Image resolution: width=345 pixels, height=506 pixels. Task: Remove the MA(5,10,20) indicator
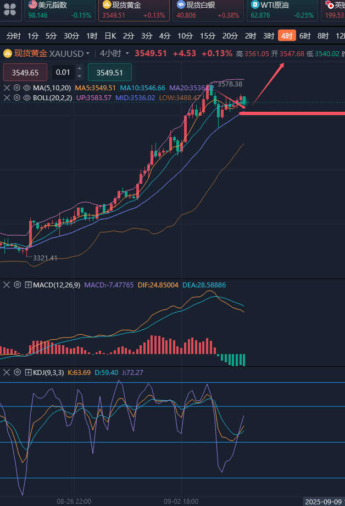point(7,88)
